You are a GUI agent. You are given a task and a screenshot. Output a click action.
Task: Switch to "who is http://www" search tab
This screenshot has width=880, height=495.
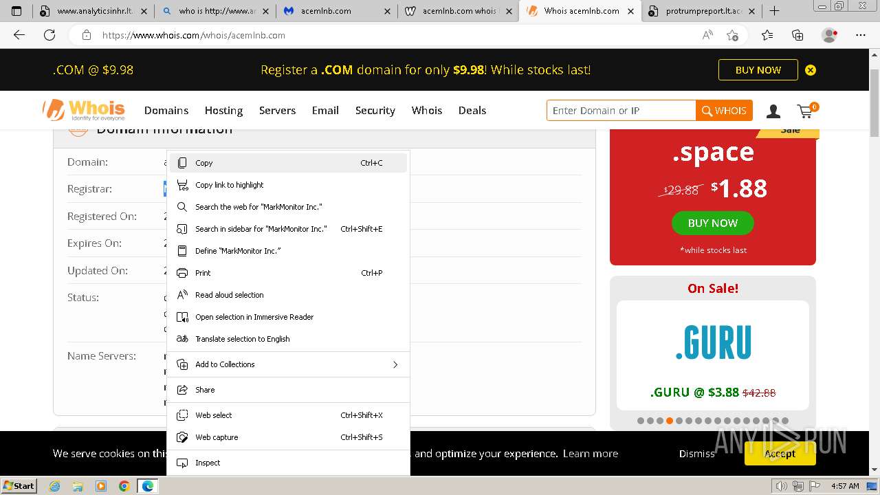pos(214,11)
